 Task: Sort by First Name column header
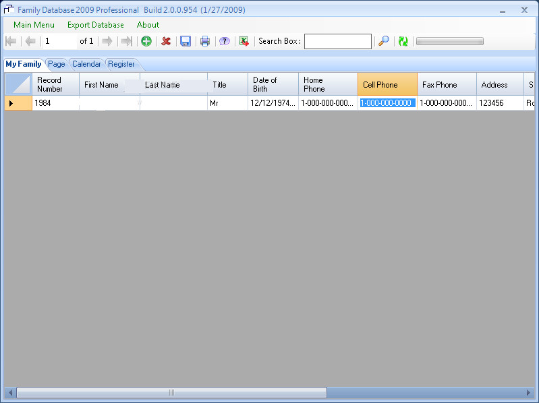point(109,84)
